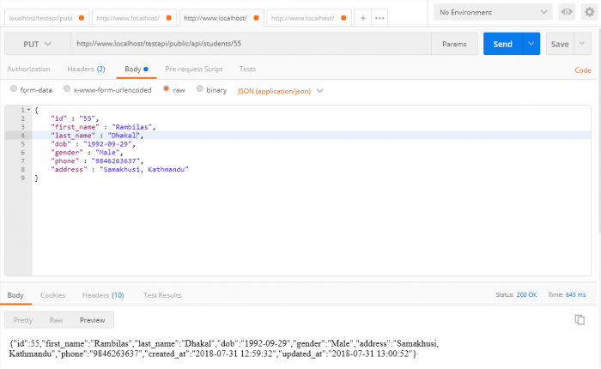Open the Code snippet link
This screenshot has width=601, height=369.
(x=583, y=70)
